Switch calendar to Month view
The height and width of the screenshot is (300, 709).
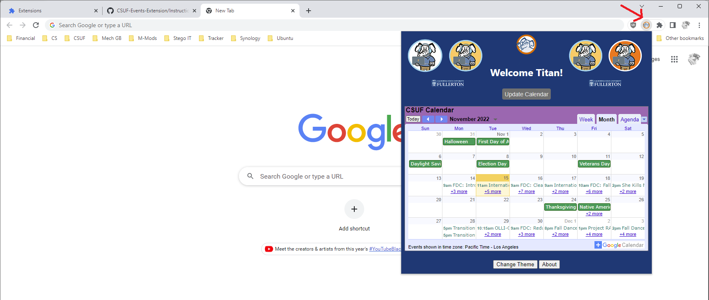(606, 119)
